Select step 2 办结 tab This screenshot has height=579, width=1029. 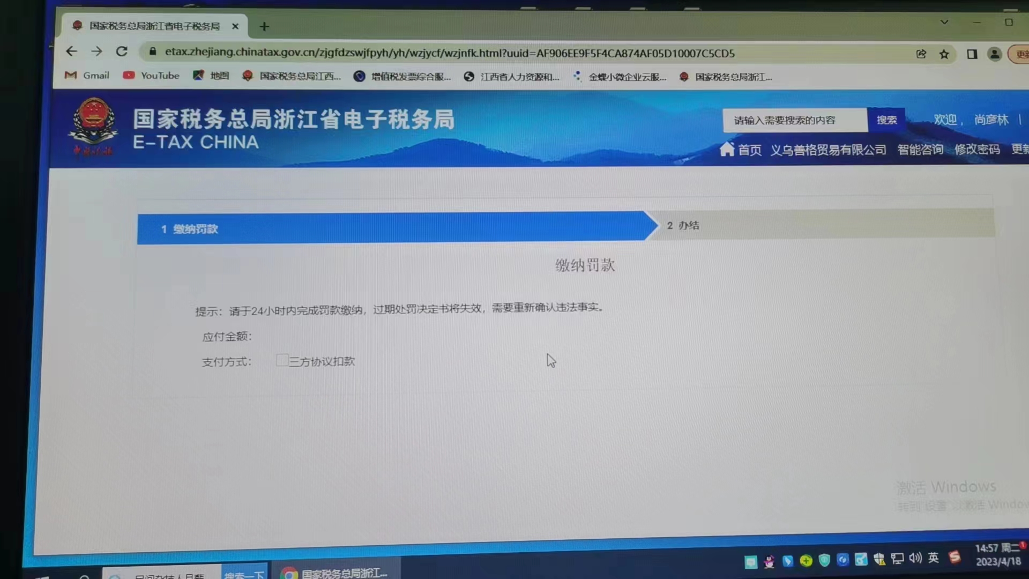coord(683,226)
